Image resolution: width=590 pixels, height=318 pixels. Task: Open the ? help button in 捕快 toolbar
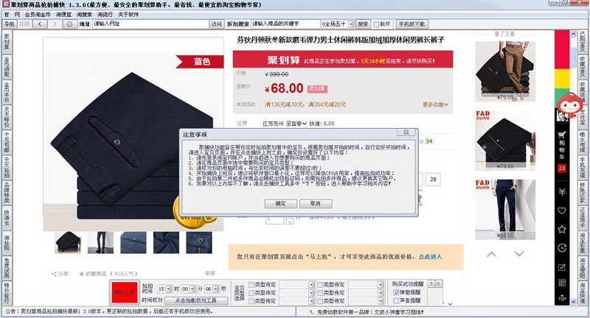click(x=431, y=284)
